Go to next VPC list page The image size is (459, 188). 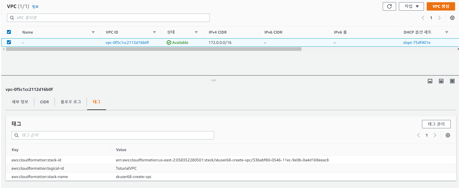tap(439, 18)
